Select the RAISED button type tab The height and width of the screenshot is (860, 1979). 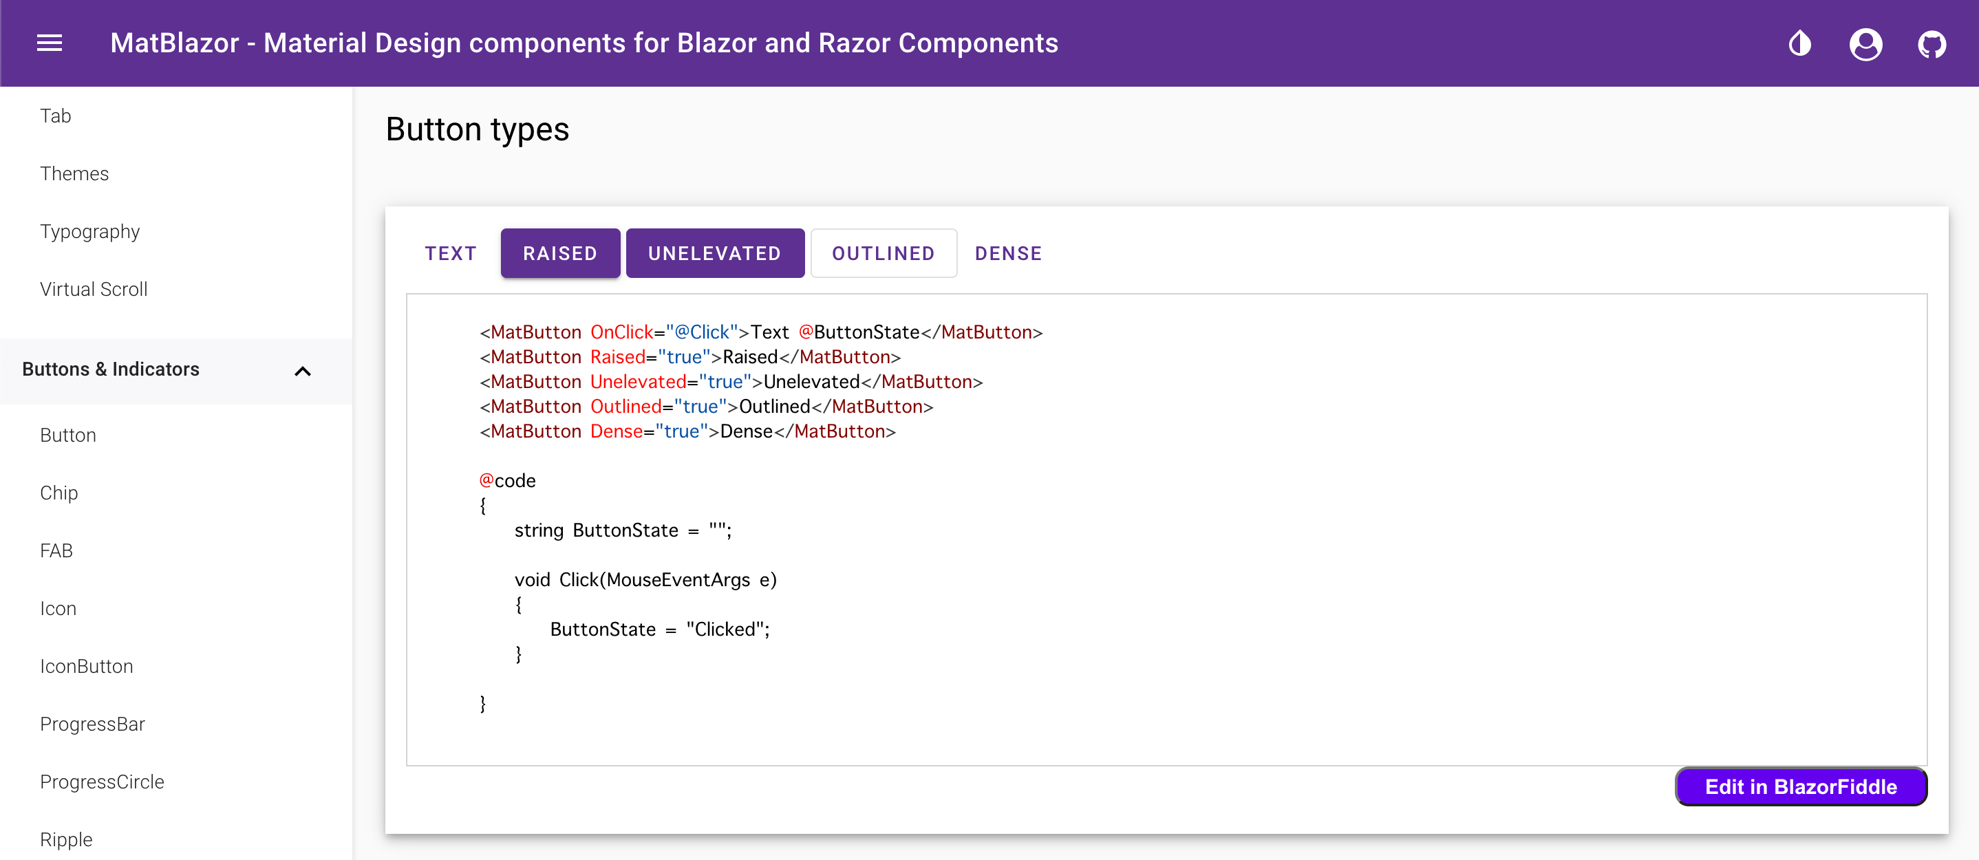click(x=559, y=252)
